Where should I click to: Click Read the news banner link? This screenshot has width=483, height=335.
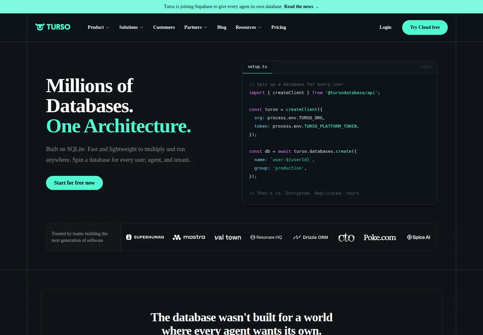301,6
